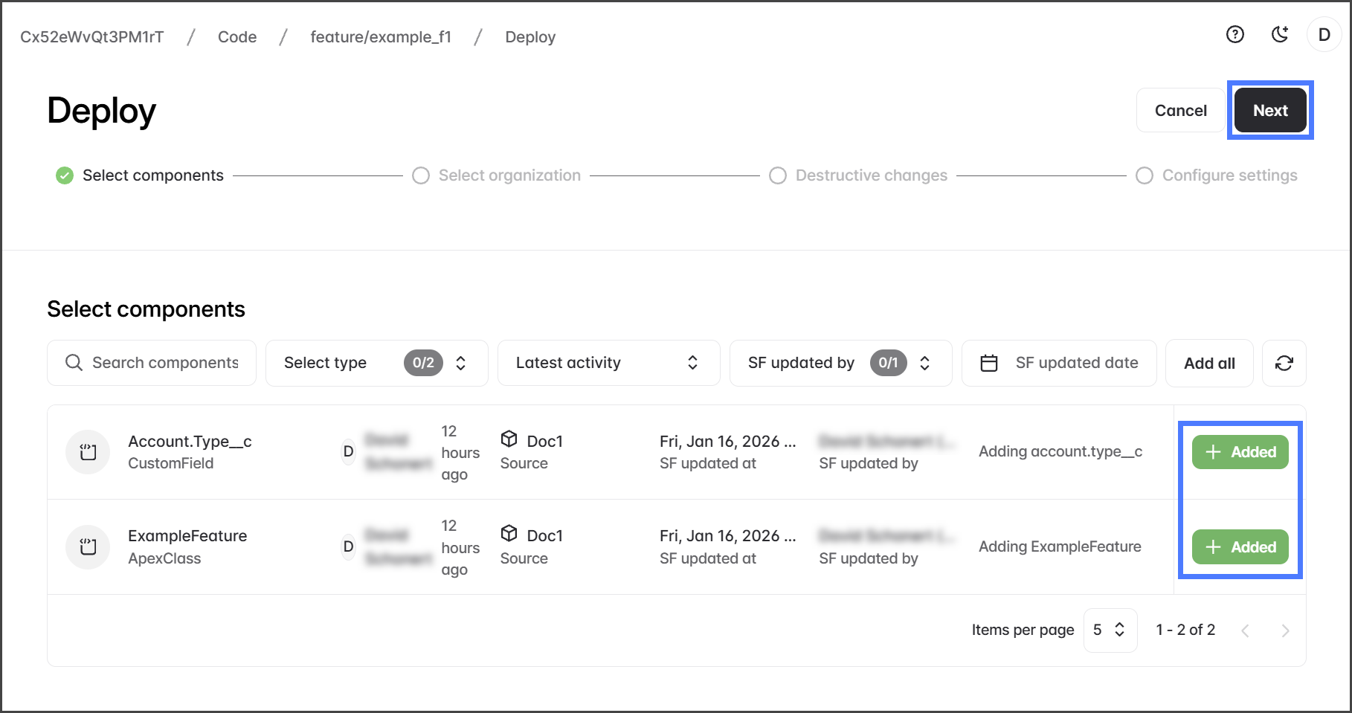Open the user avatar D menu

[1324, 35]
